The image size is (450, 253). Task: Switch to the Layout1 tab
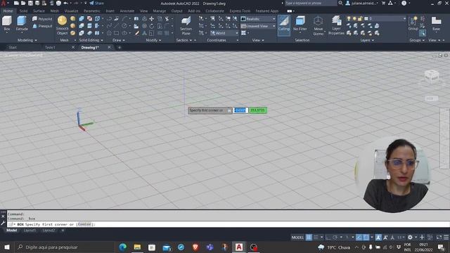pos(30,231)
